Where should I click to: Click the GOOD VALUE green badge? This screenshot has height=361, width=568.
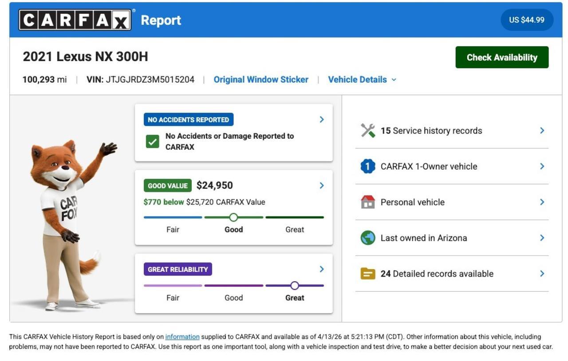coord(167,185)
